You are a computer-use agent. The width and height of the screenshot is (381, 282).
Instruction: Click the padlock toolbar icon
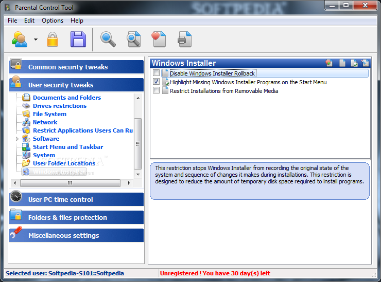pos(53,39)
